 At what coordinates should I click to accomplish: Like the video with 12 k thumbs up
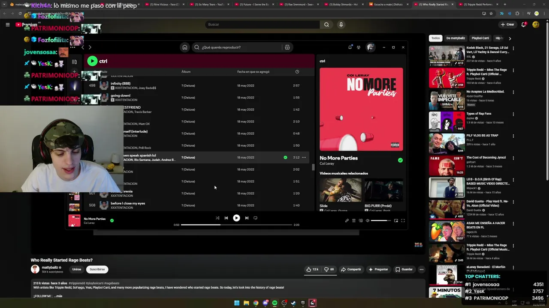click(312, 269)
